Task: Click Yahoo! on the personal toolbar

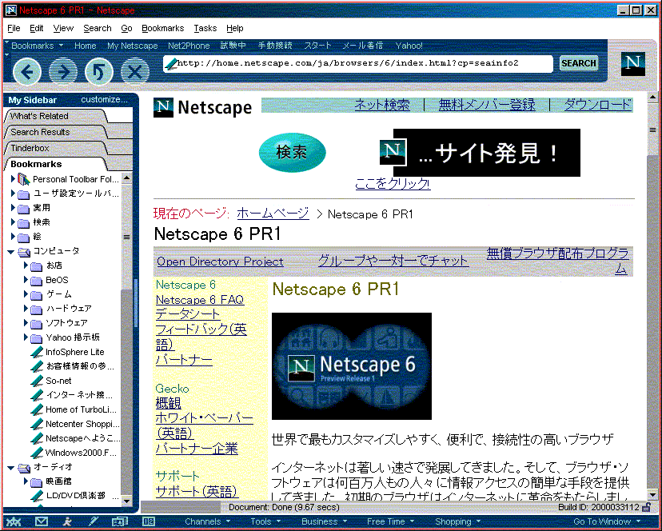Action: click(409, 46)
